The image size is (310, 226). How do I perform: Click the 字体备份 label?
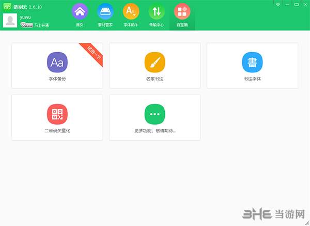(57, 79)
